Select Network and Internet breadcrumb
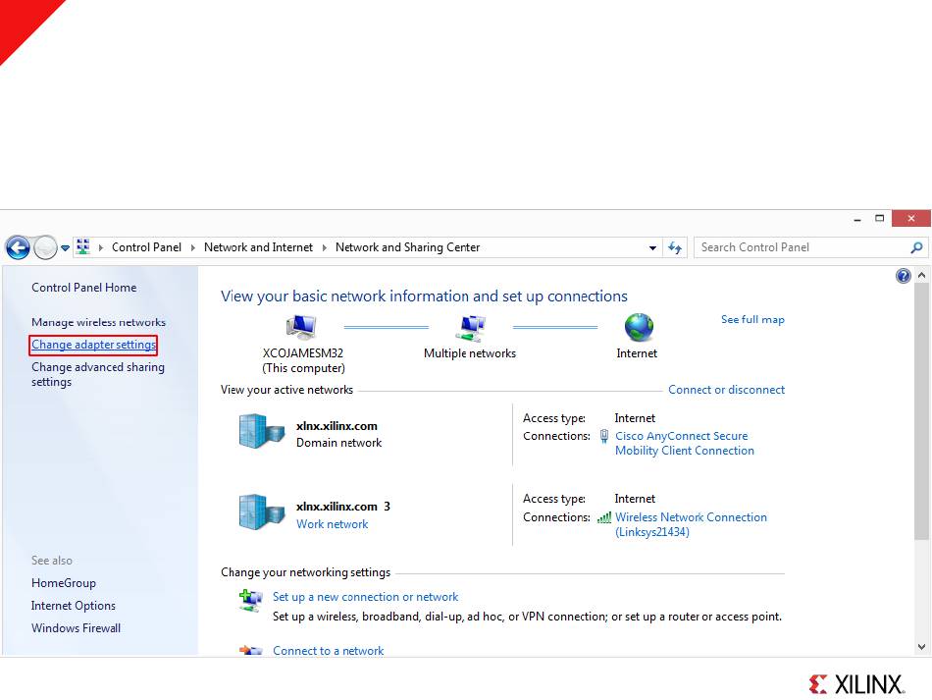This screenshot has height=700, width=932. pyautogui.click(x=258, y=247)
